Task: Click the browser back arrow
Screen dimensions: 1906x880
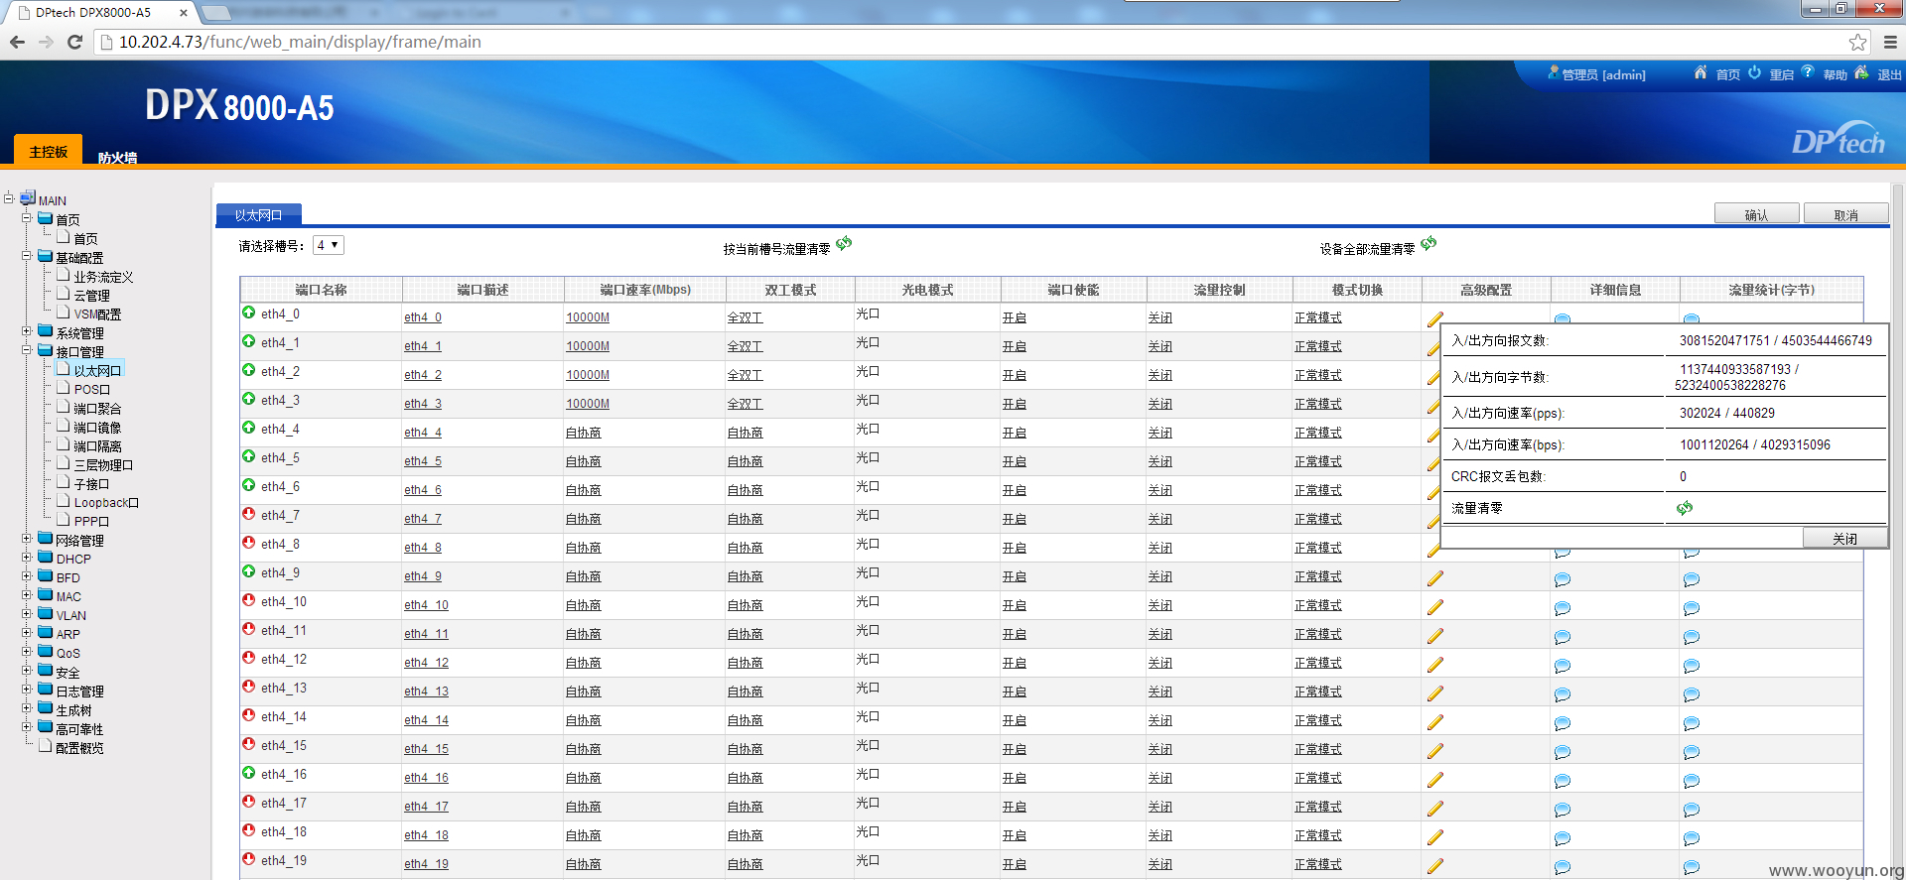Action: pos(17,42)
